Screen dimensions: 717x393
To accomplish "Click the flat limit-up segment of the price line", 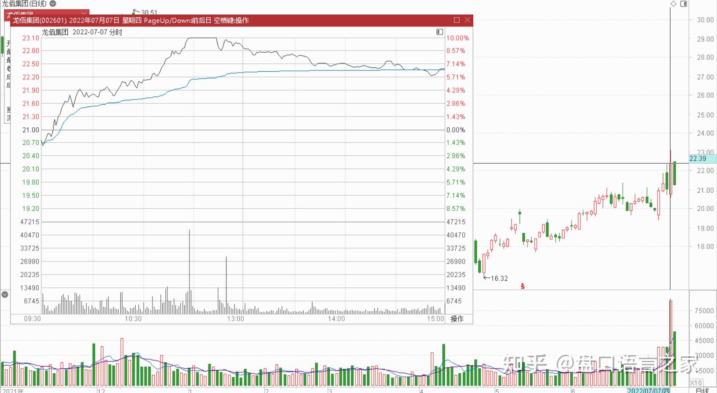I will click(202, 38).
